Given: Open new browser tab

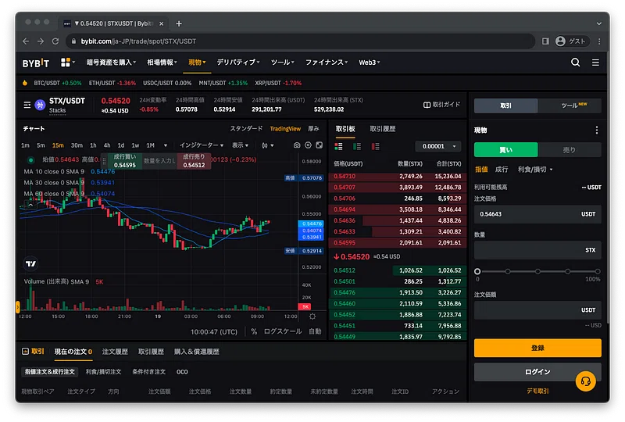Looking at the screenshot, I should coord(179,23).
